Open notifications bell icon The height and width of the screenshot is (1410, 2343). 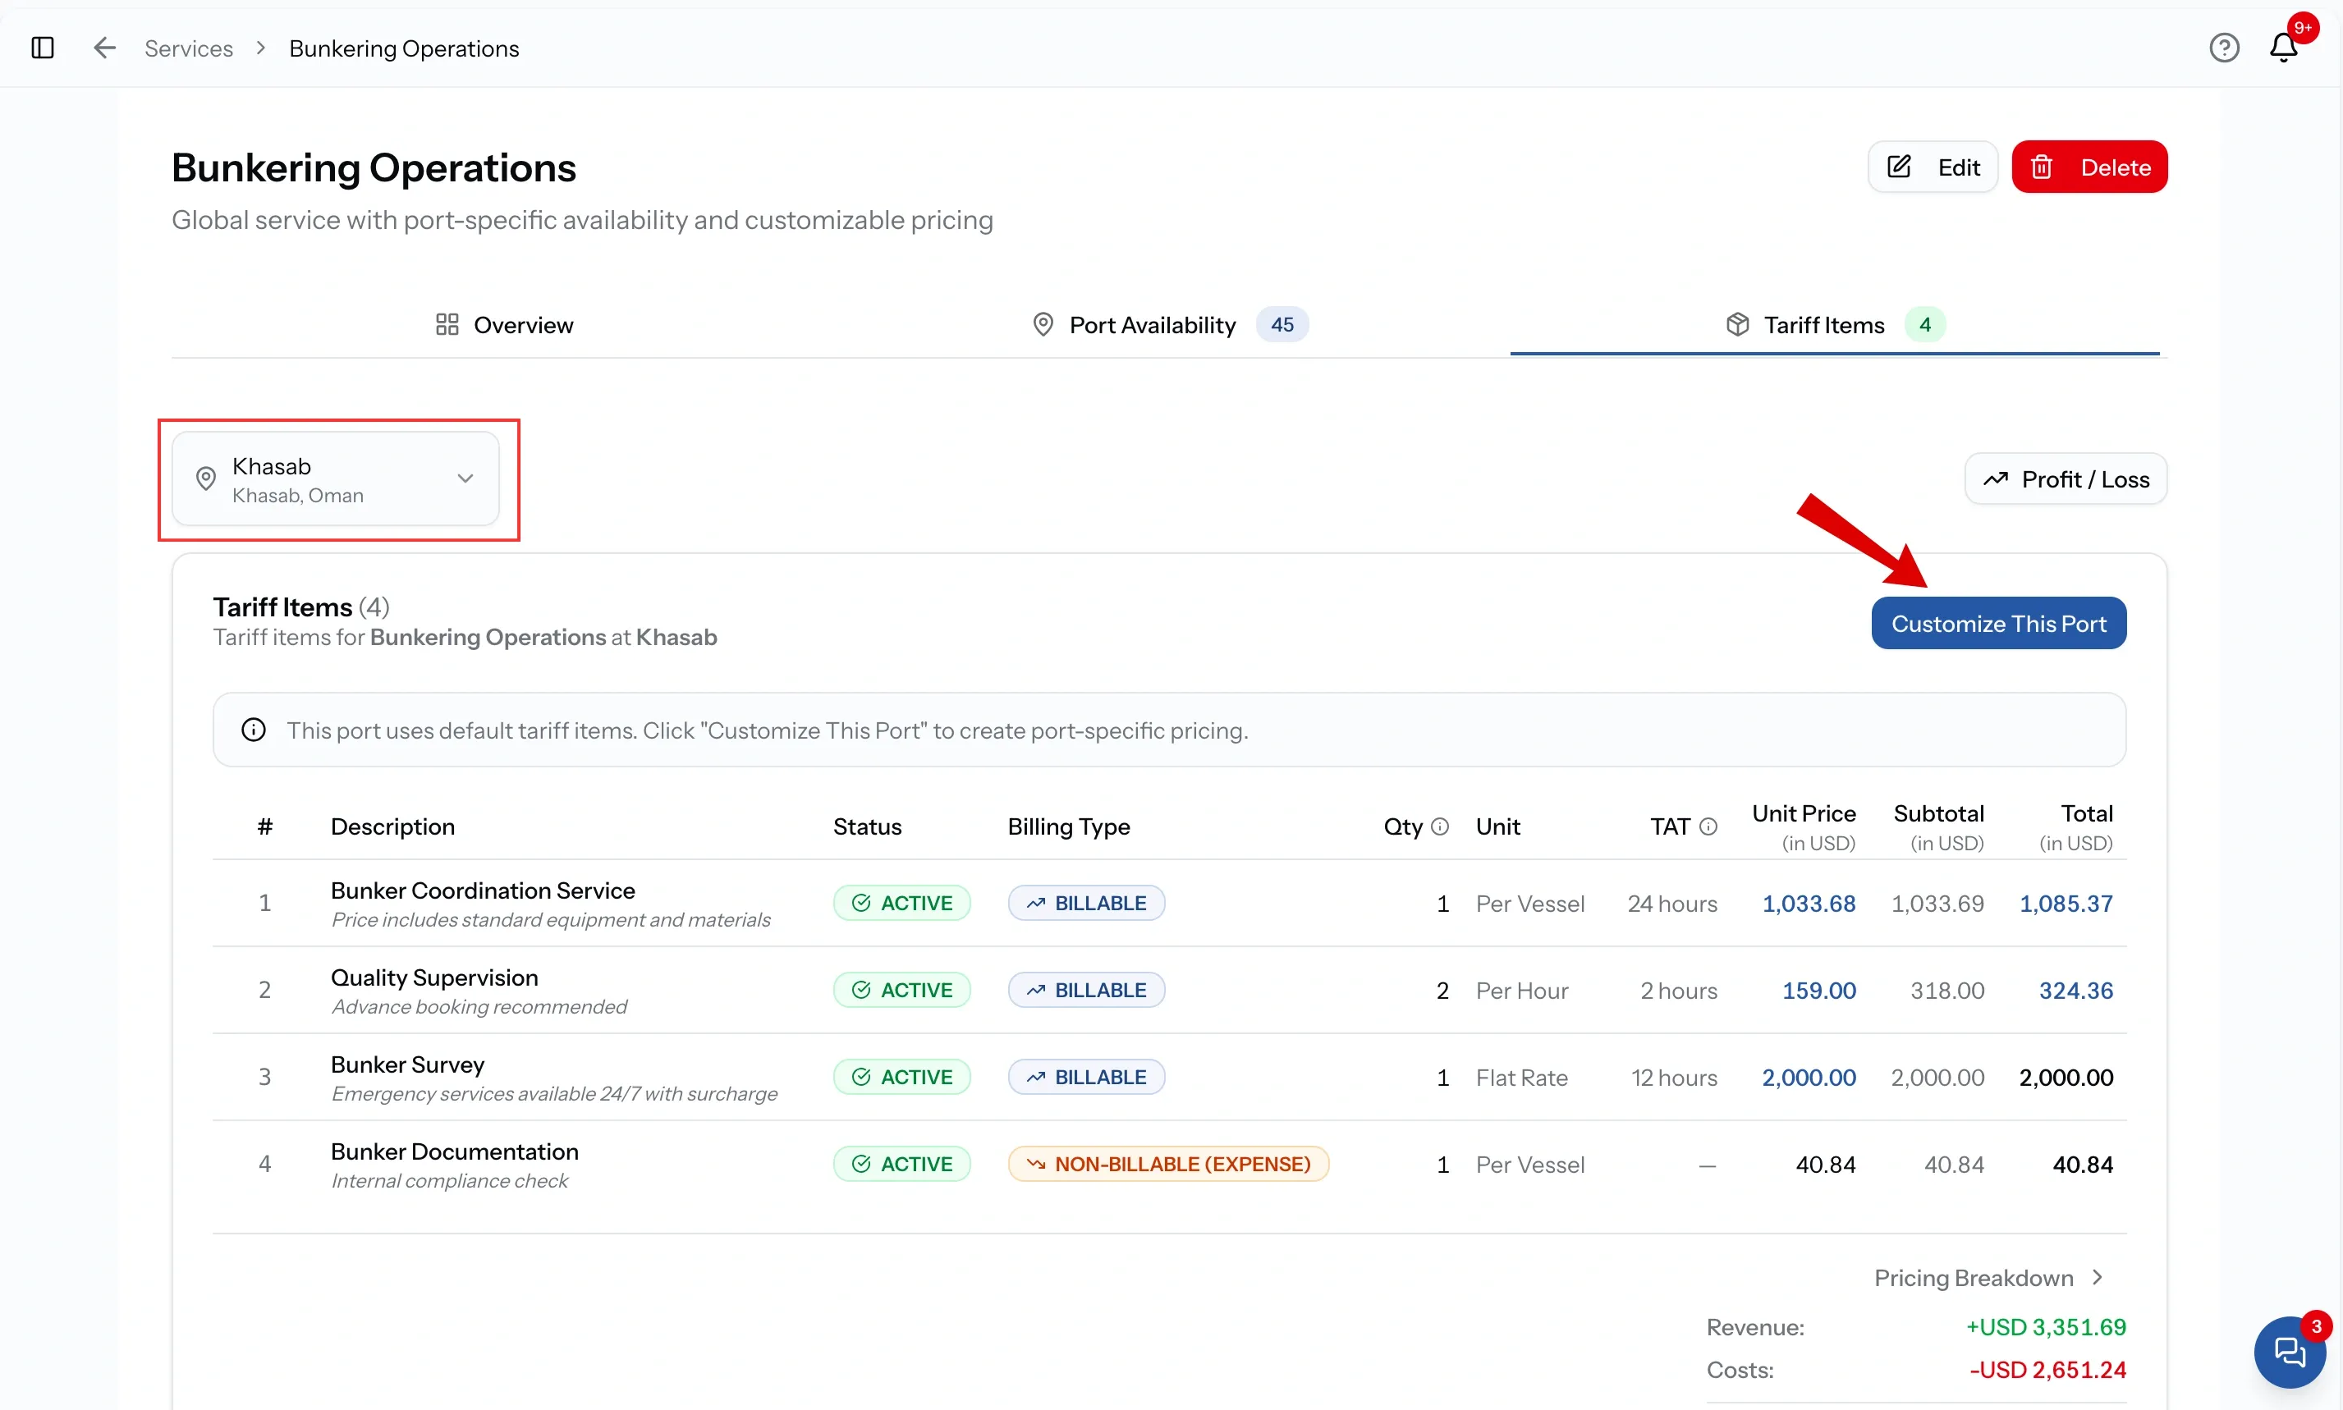tap(2283, 48)
